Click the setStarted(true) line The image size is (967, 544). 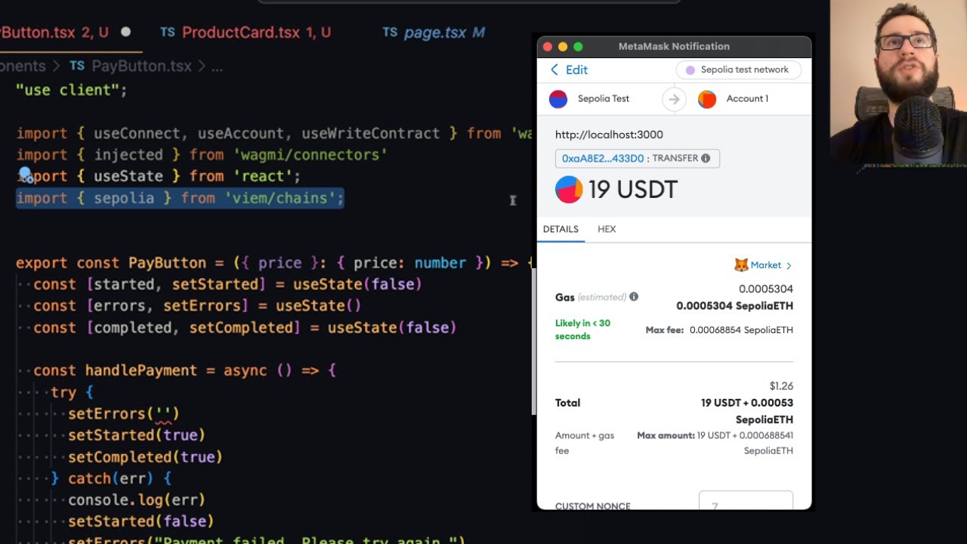coord(137,435)
